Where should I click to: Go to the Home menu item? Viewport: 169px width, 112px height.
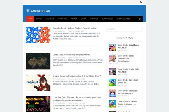pos(30,19)
